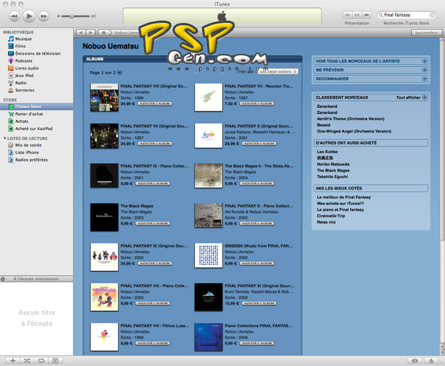This screenshot has height=366, width=445.
Task: Add Final Fantasy XI Original Soundtrack album
Action: point(259,303)
